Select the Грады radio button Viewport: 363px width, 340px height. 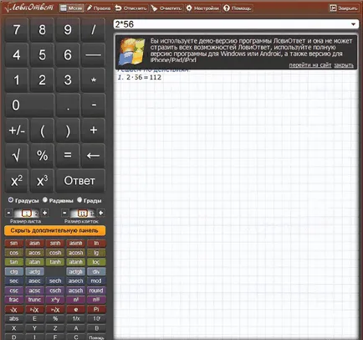[79, 200]
